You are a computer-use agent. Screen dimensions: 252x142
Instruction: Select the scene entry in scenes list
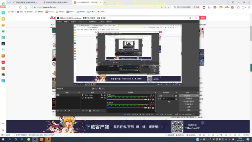coord(68,95)
